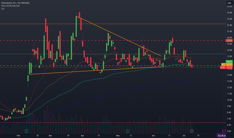234x138 pixels.
Task: Click the 5.00 price axis label
Action: point(229,131)
